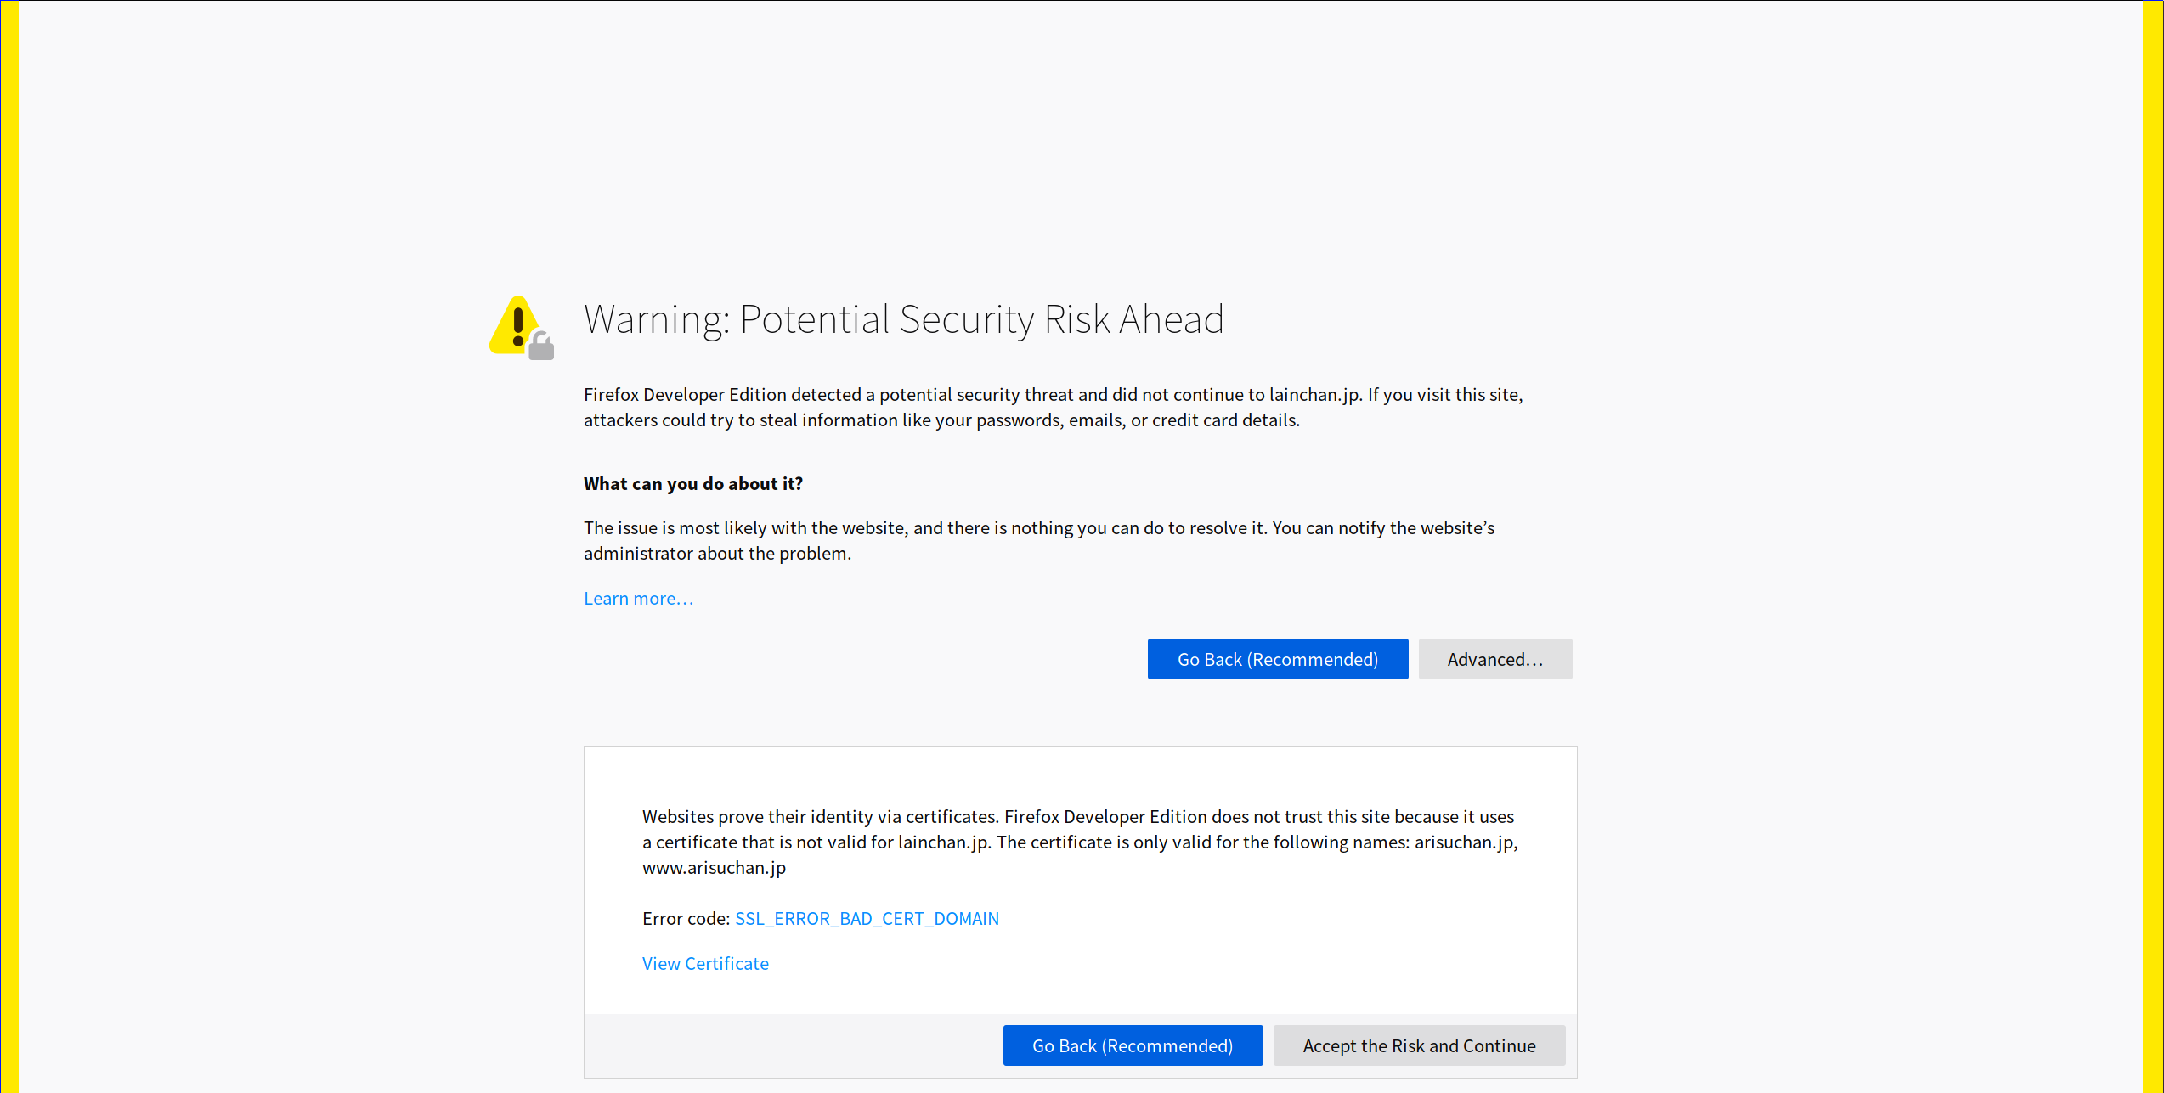The width and height of the screenshot is (2164, 1093).
Task: Click Accept the Risk and Continue
Action: (x=1419, y=1046)
